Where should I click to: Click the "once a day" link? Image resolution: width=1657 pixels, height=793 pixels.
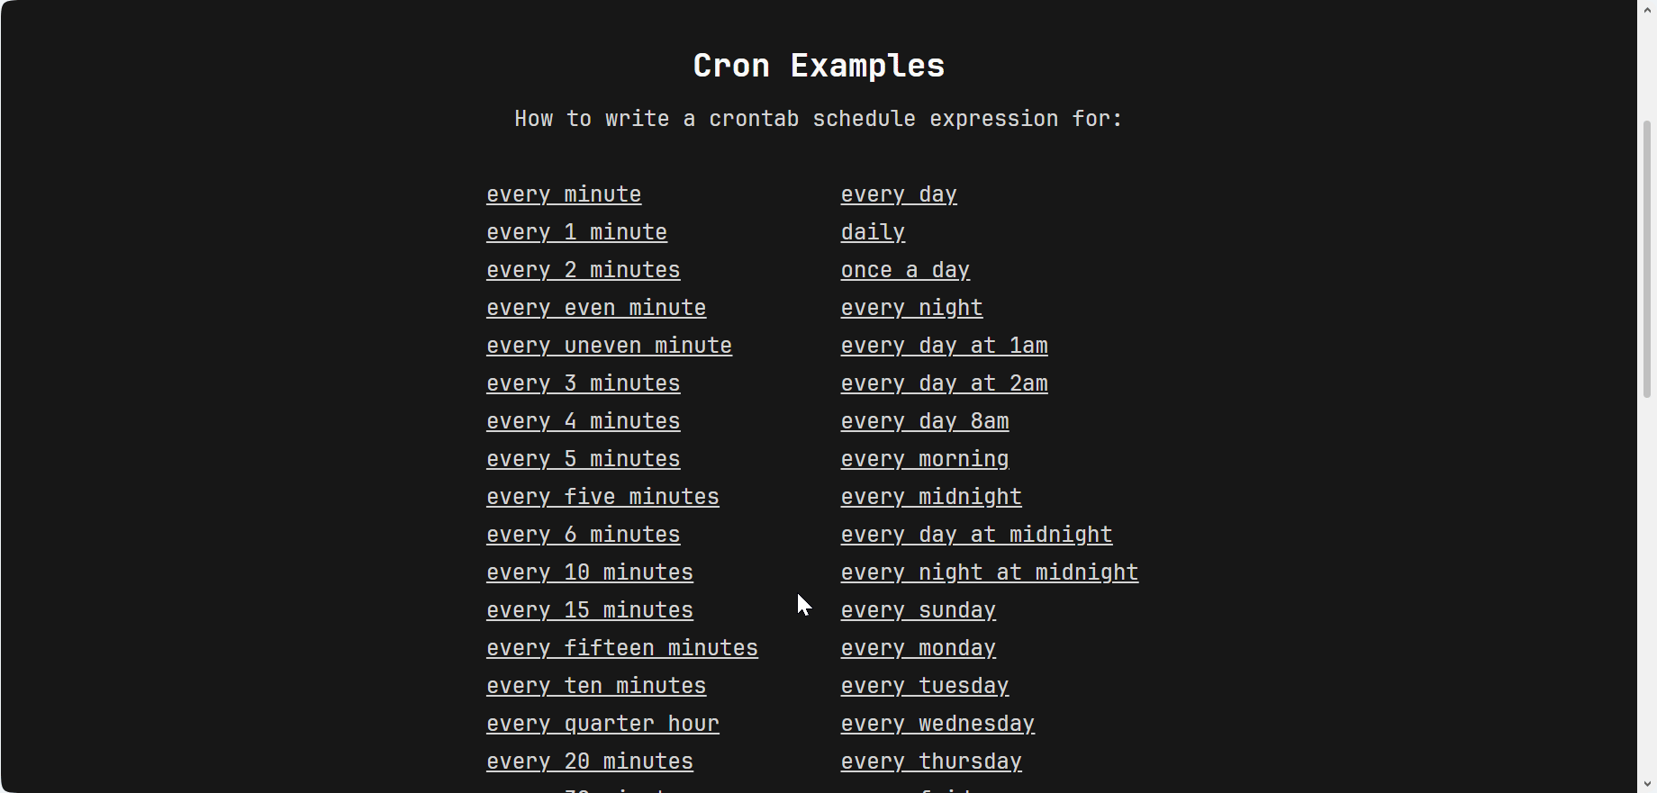click(905, 270)
